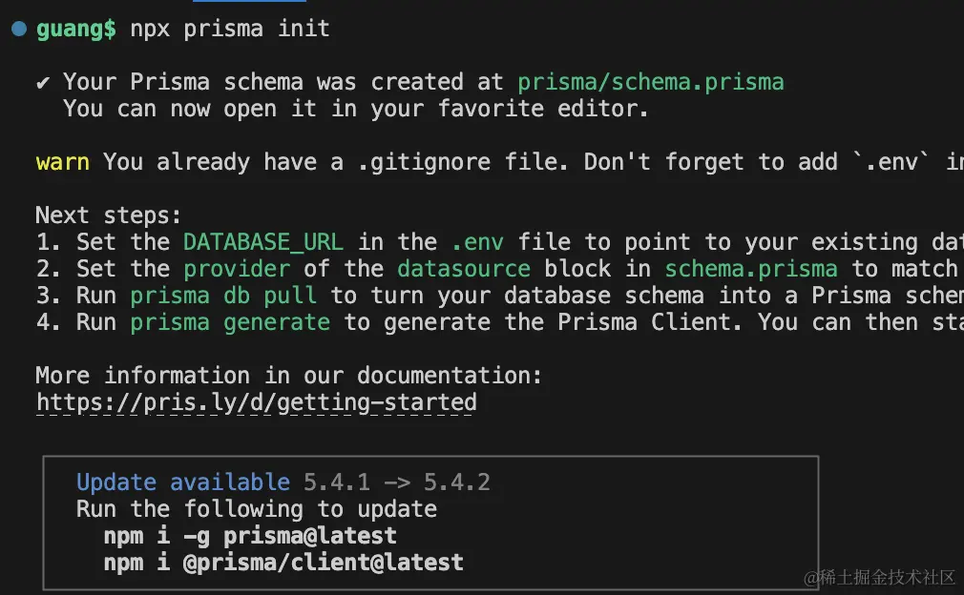The height and width of the screenshot is (595, 964).
Task: Click the green checkmark before schema message
Action: pyautogui.click(x=43, y=82)
